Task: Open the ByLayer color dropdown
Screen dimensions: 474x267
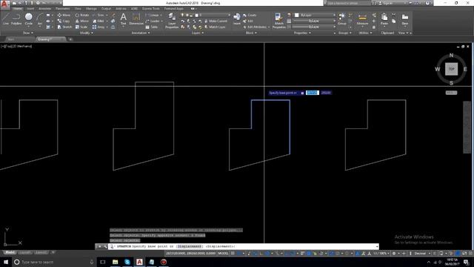Action: (334, 15)
